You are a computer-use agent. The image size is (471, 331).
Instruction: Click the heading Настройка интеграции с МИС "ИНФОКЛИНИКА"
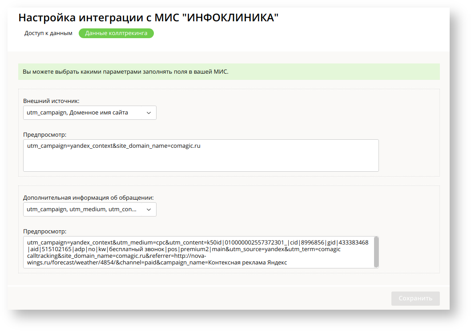pyautogui.click(x=149, y=18)
